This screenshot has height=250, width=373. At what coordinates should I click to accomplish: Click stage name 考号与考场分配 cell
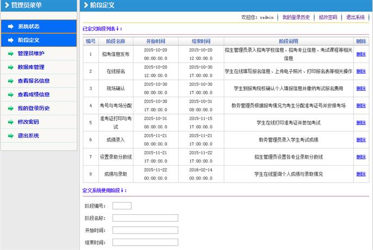[x=116, y=105]
